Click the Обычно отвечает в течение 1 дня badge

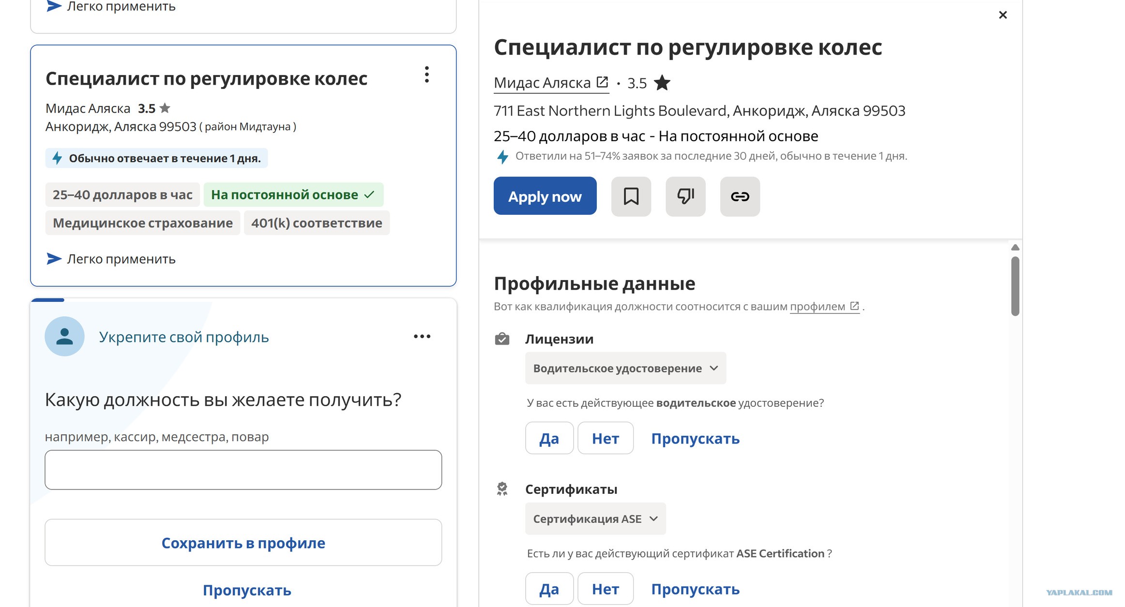[156, 158]
